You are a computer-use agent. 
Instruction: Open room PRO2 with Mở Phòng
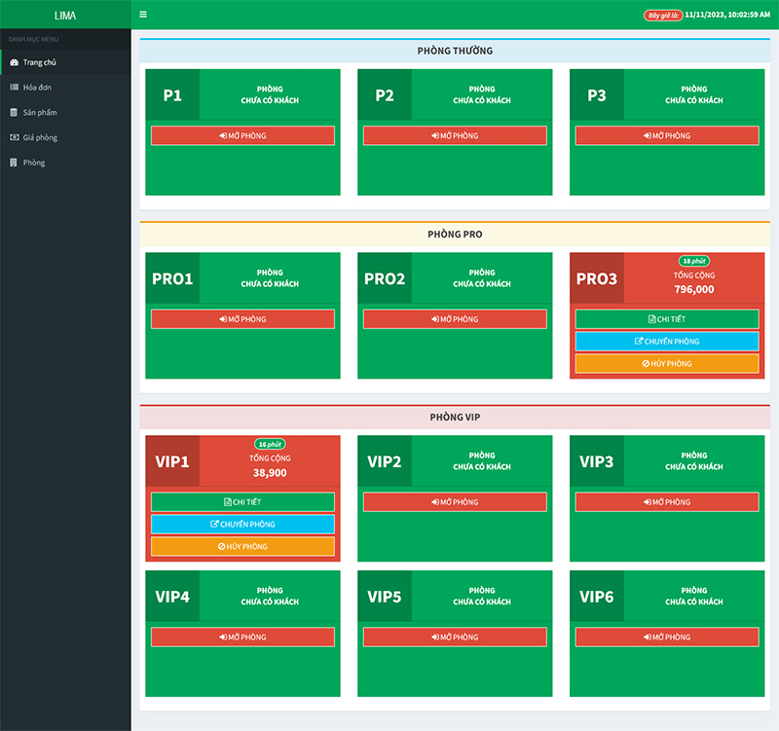[x=455, y=319]
